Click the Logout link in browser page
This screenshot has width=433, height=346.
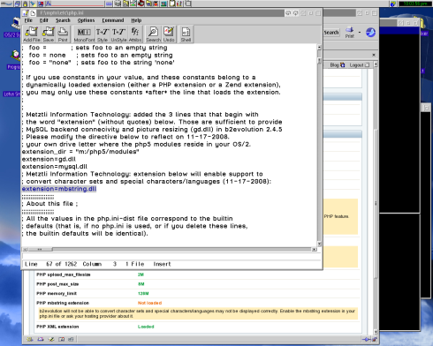[359, 65]
